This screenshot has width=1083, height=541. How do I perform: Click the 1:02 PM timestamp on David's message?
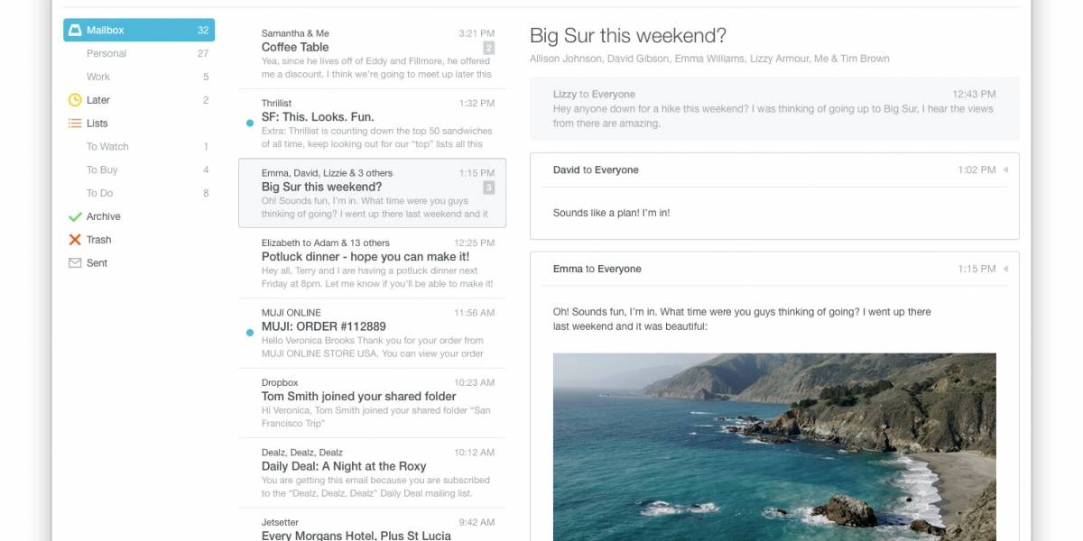coord(977,170)
